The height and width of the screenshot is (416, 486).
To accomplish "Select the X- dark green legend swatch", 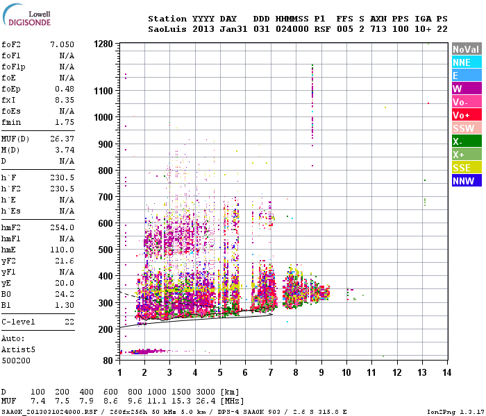I will (467, 141).
